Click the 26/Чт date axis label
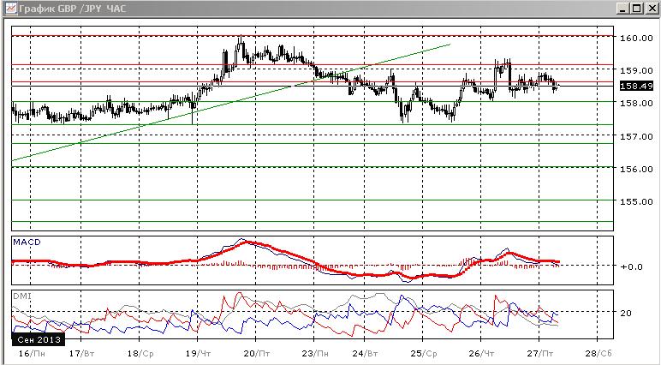The height and width of the screenshot is (365, 661). point(481,354)
